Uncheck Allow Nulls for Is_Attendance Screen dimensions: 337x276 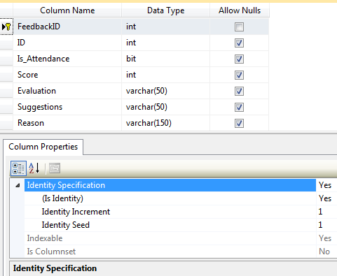pos(239,59)
